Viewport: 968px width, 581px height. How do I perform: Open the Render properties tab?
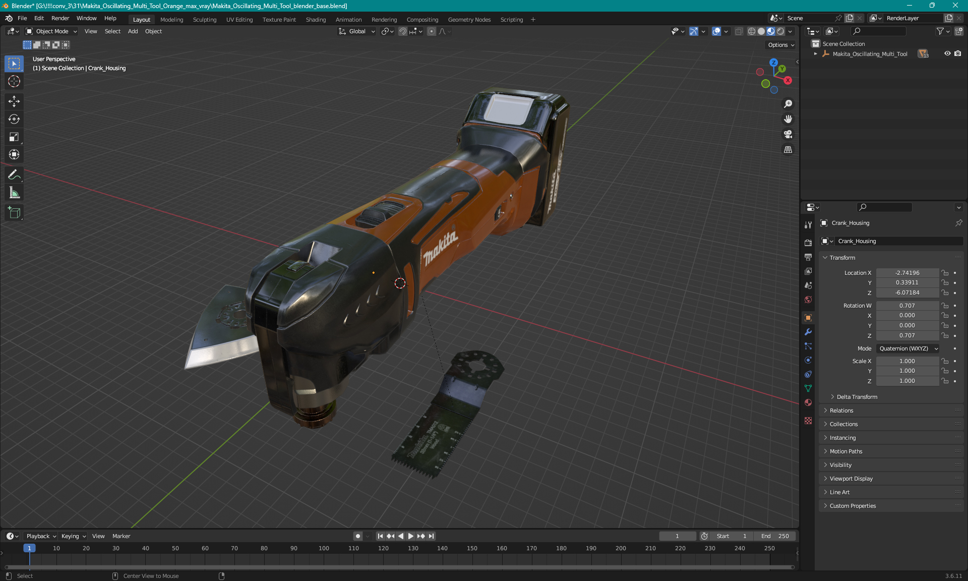coord(808,243)
